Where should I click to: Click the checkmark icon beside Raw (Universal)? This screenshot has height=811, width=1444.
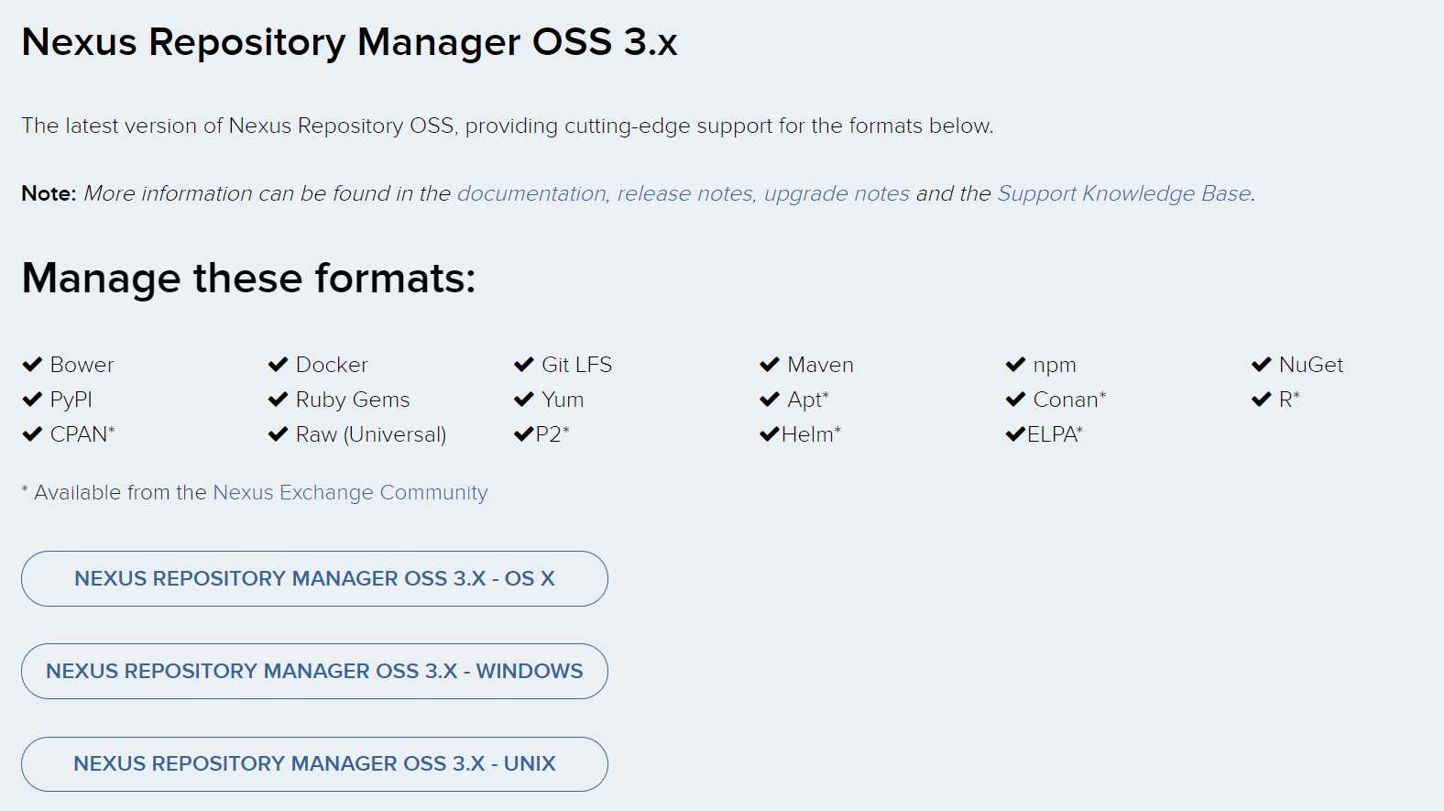coord(278,433)
